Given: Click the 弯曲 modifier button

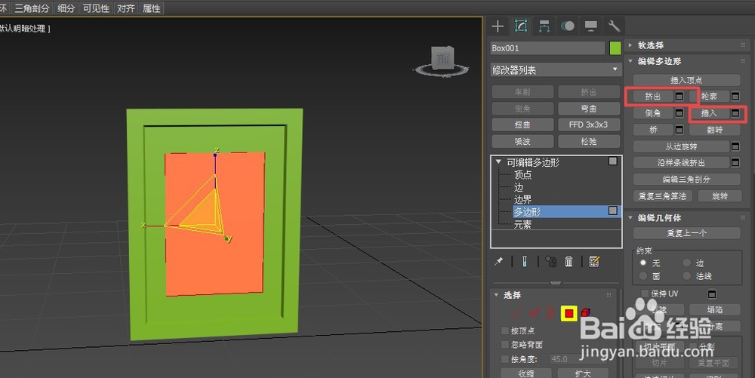Looking at the screenshot, I should pyautogui.click(x=588, y=108).
